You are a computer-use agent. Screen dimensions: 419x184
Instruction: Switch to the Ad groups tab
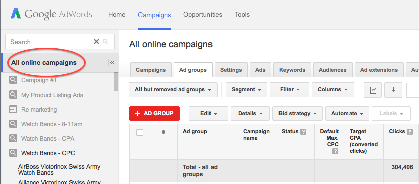click(x=193, y=70)
